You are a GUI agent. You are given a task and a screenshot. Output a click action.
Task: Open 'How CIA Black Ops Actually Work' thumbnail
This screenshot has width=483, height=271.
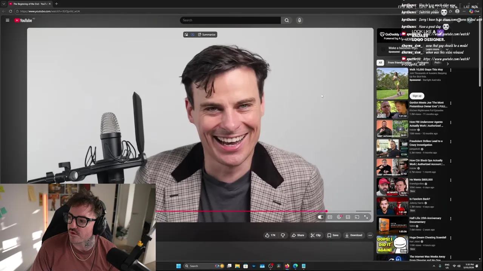392,167
